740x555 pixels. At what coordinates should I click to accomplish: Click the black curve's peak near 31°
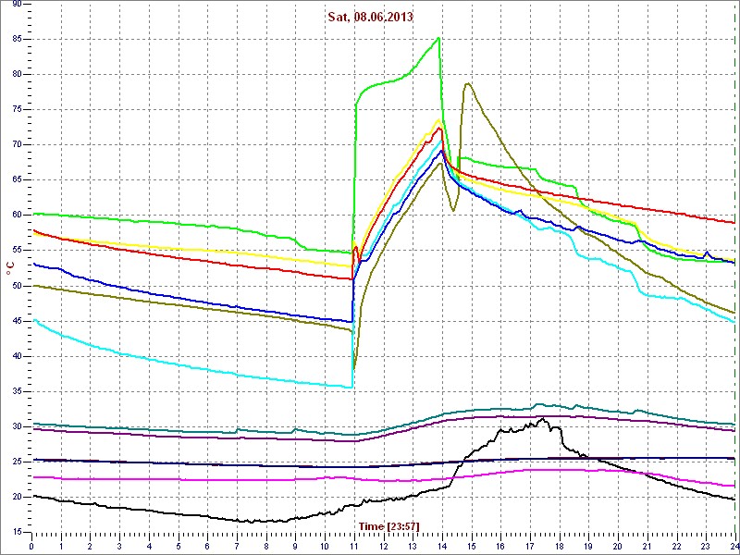tap(544, 419)
